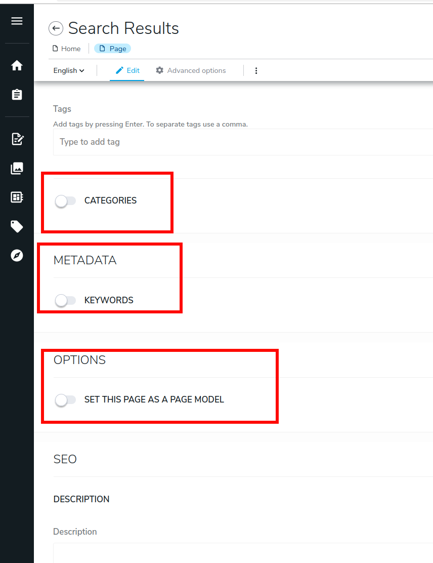This screenshot has width=433, height=563.
Task: Open the three-dot more options menu
Action: [x=256, y=71]
